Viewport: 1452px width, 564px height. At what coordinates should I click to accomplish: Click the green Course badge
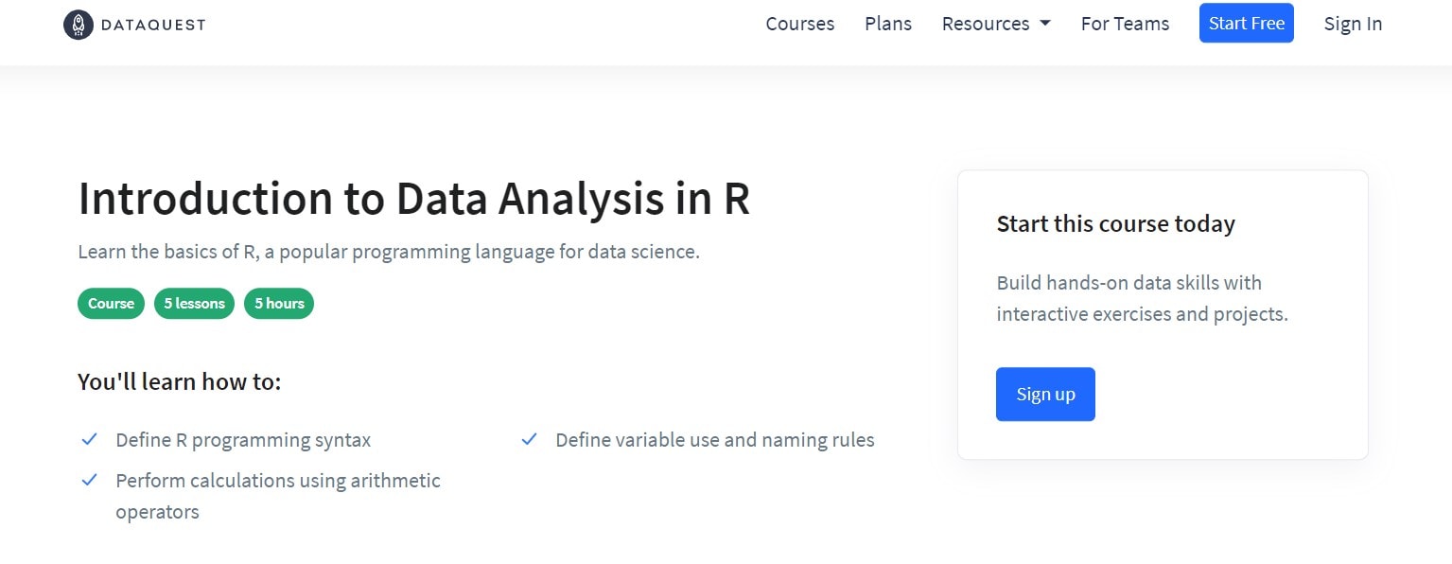111,304
